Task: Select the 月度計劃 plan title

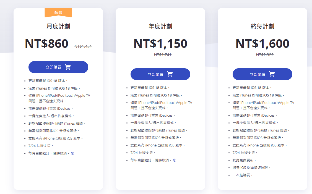Action: pyautogui.click(x=58, y=26)
